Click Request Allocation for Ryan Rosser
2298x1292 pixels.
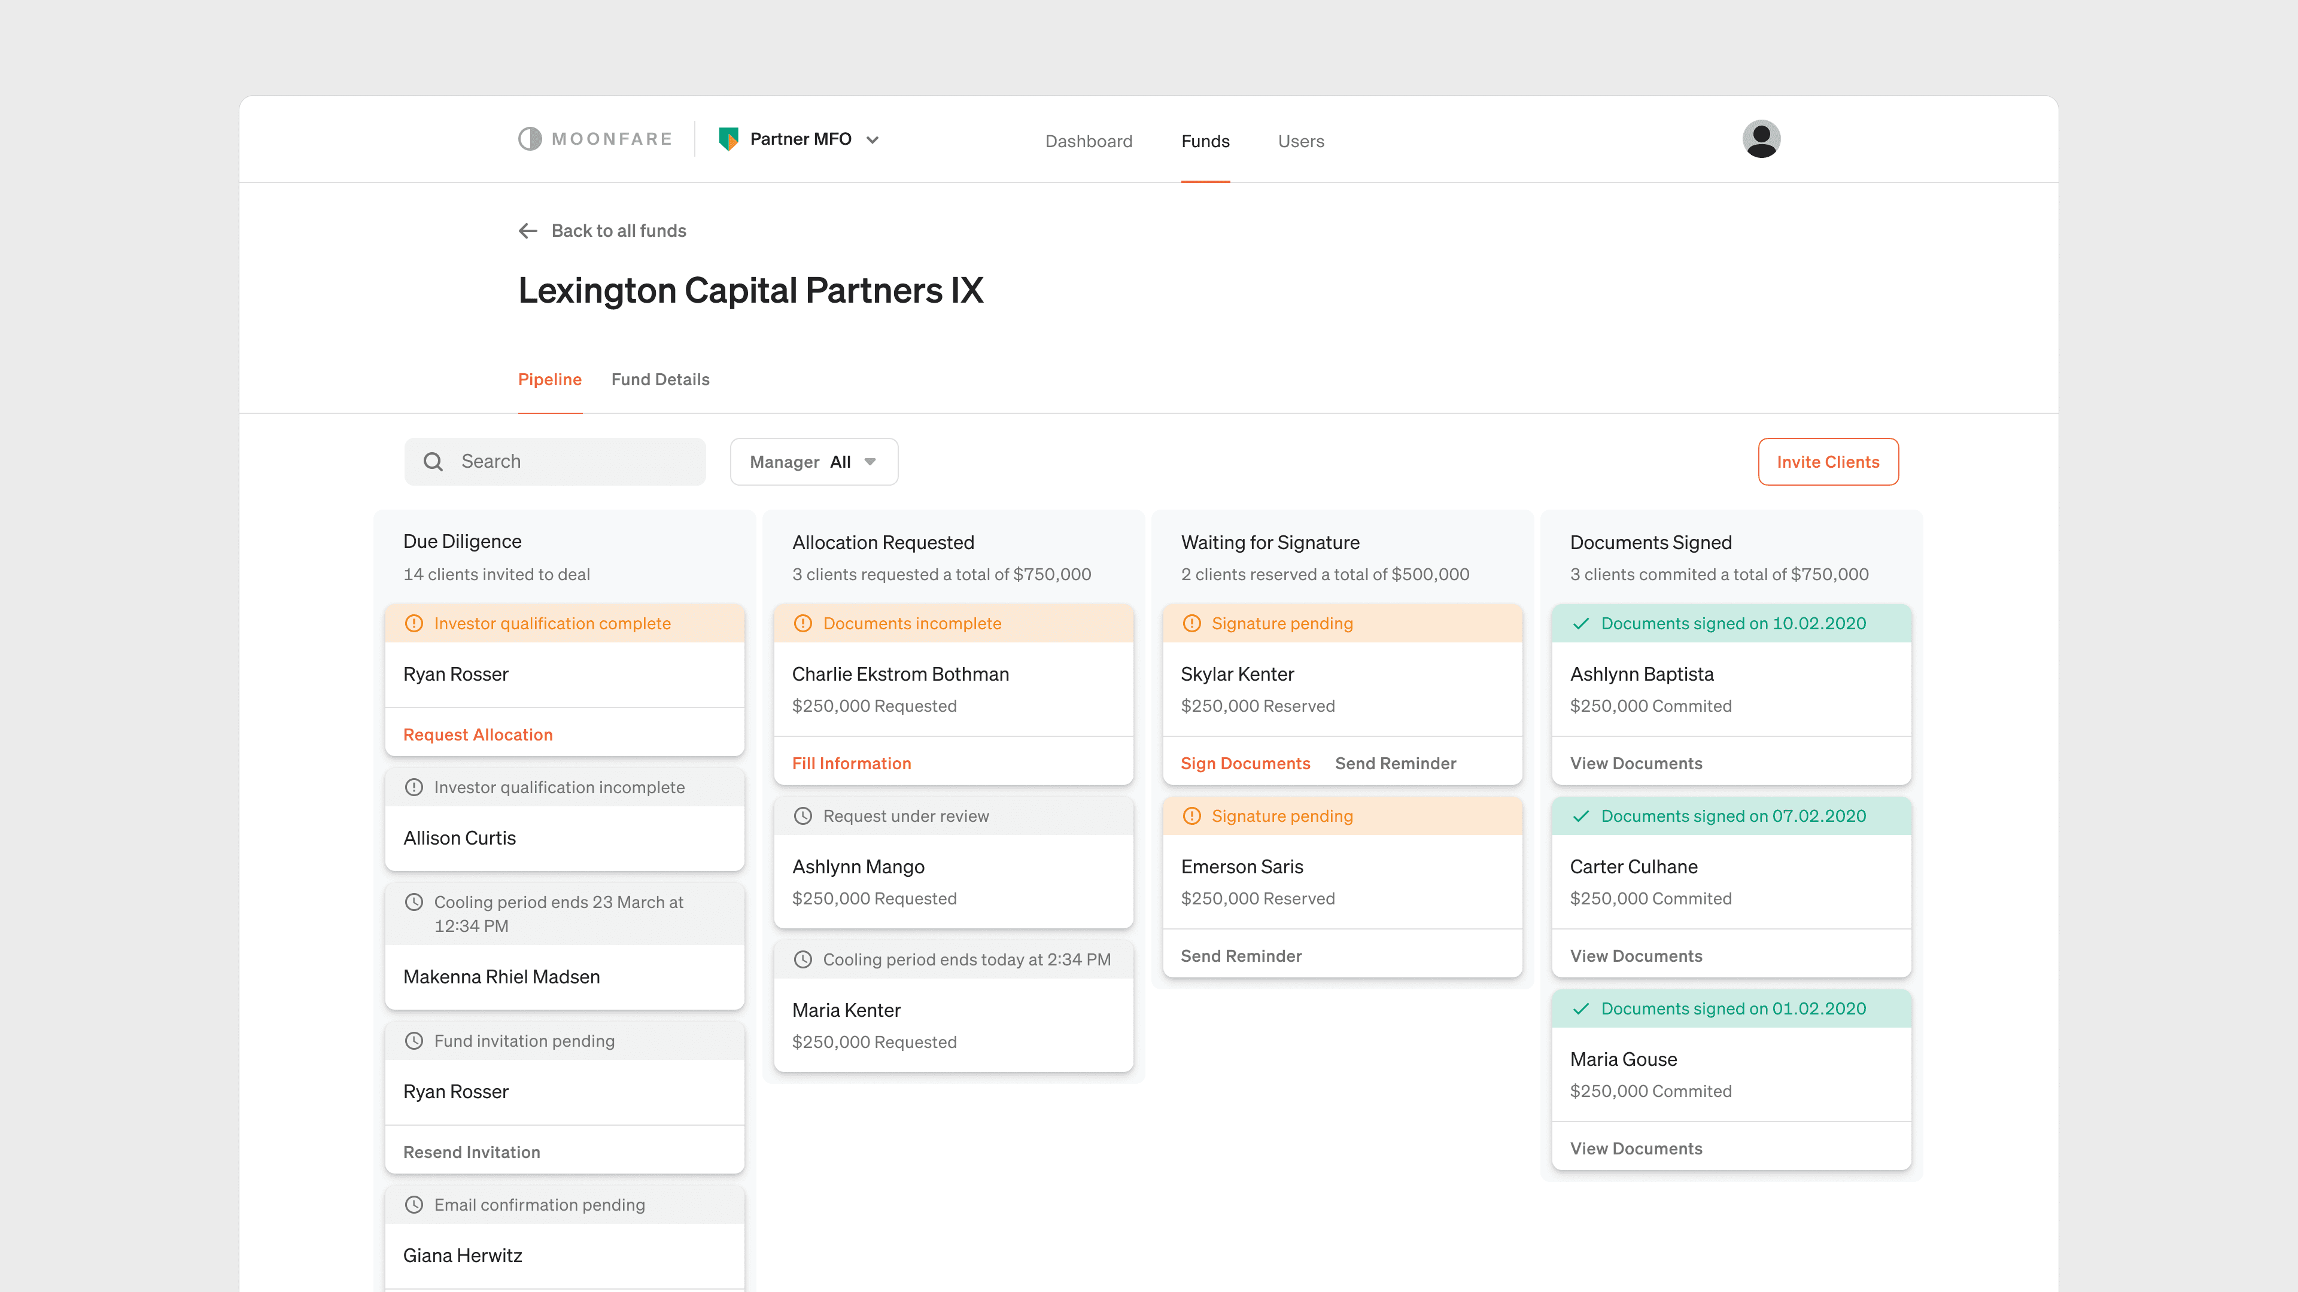[478, 735]
